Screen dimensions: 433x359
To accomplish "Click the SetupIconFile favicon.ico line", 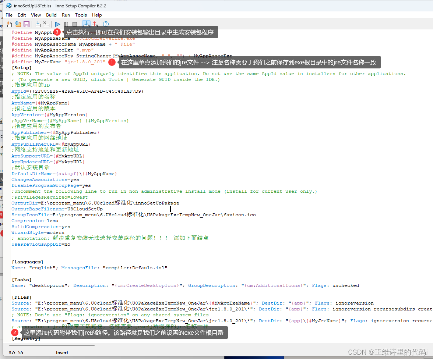I will point(134,215).
